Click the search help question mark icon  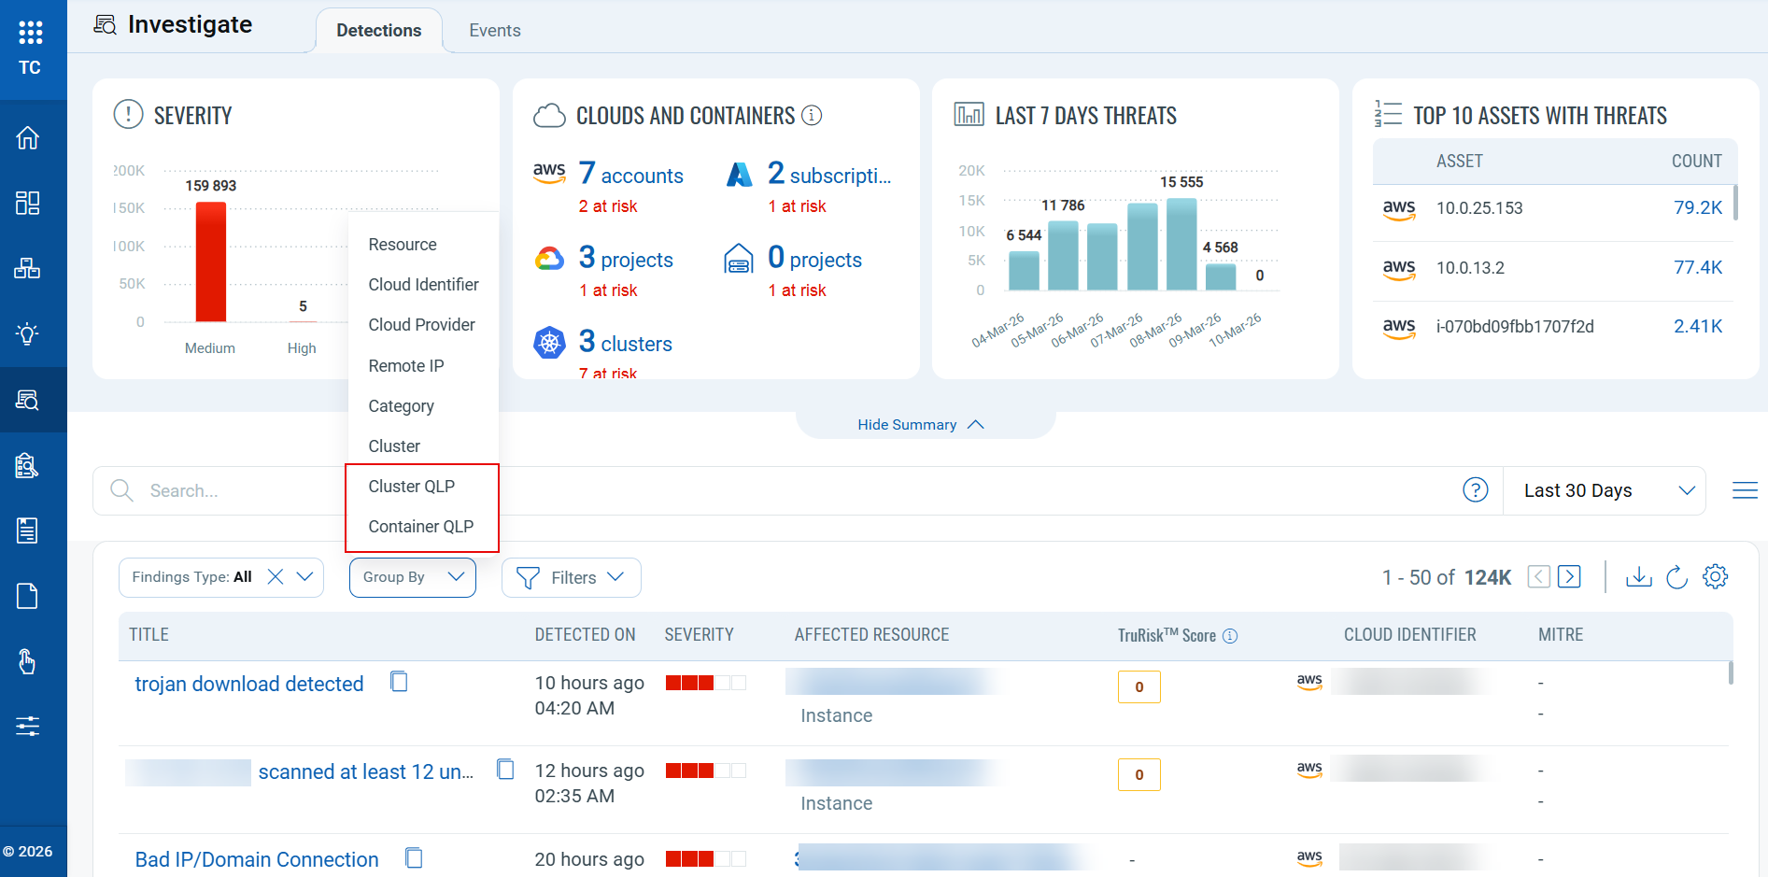click(x=1475, y=490)
